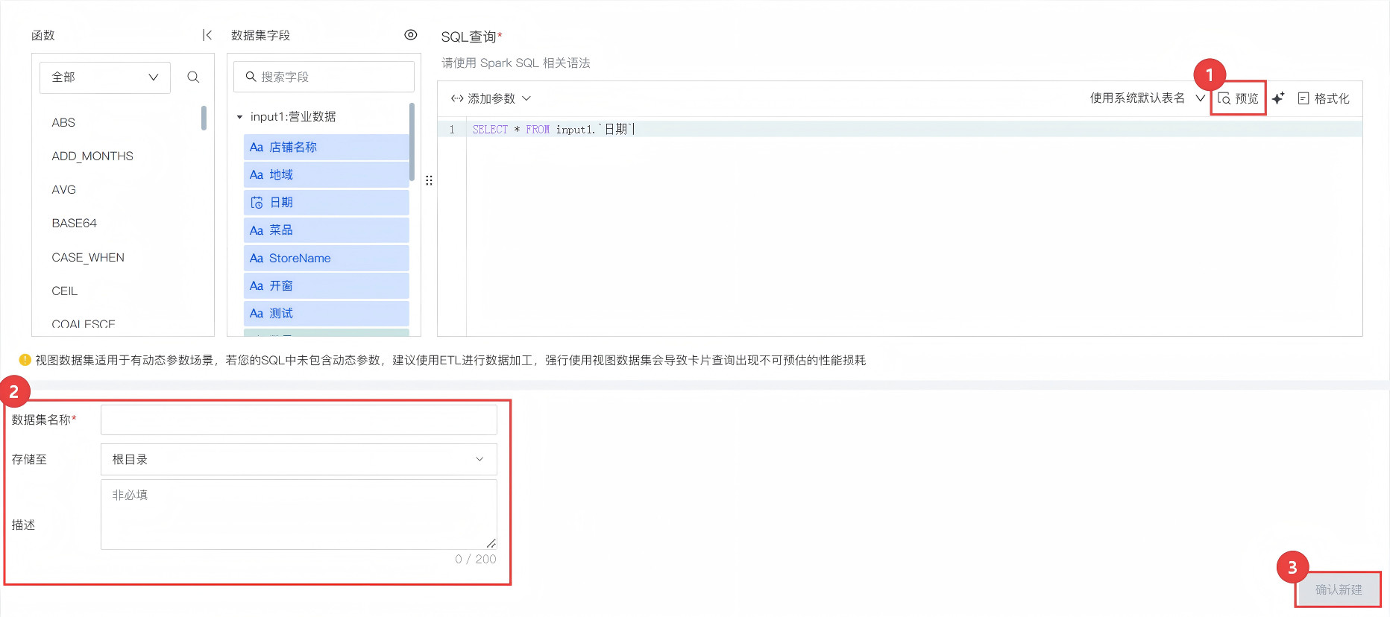Click the AI sparkle icon in SQL toolbar
This screenshot has width=1390, height=617.
tap(1278, 98)
